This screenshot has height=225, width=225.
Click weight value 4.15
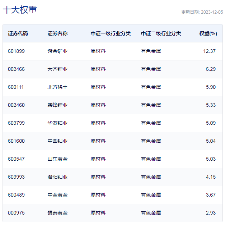[x=211, y=177]
